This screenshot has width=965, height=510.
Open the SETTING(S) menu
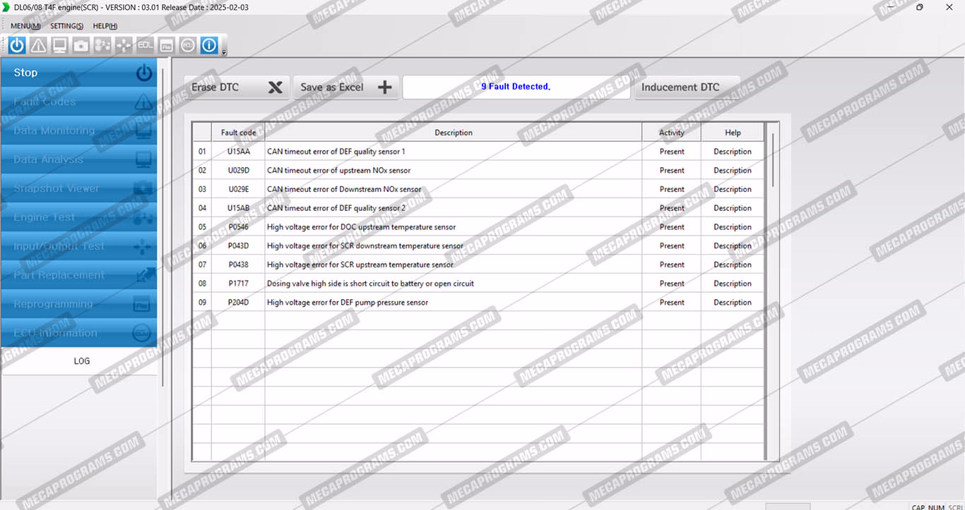66,26
